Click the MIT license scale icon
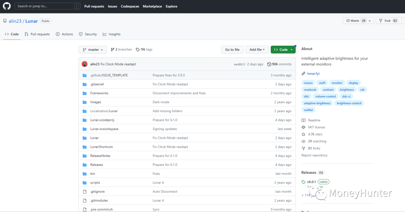The width and height of the screenshot is (405, 212). [x=303, y=127]
